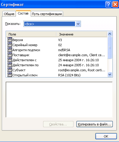Click the md5RSA value

pyautogui.click(x=64, y=50)
